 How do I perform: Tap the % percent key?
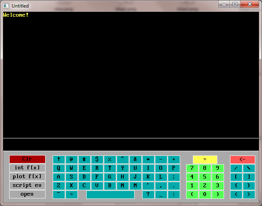[110, 159]
